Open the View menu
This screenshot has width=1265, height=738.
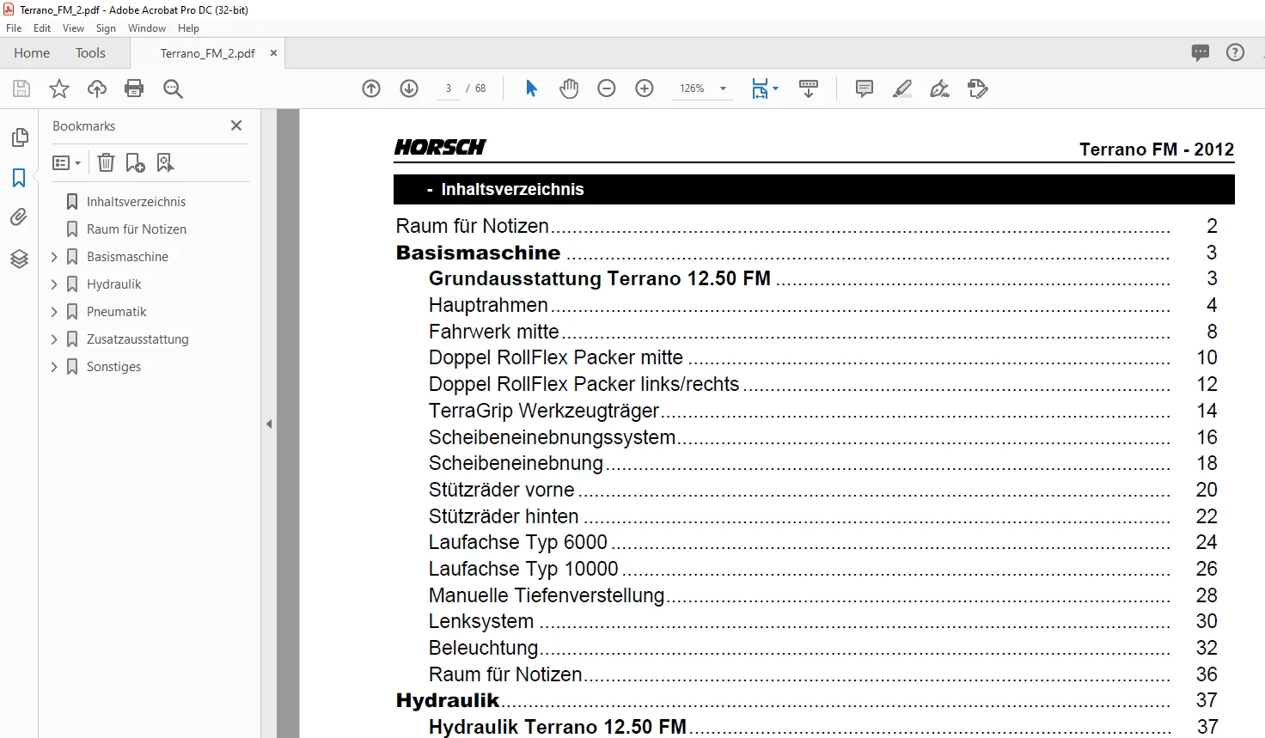coord(73,28)
